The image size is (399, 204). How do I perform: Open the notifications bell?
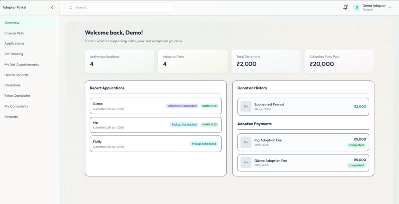click(345, 7)
